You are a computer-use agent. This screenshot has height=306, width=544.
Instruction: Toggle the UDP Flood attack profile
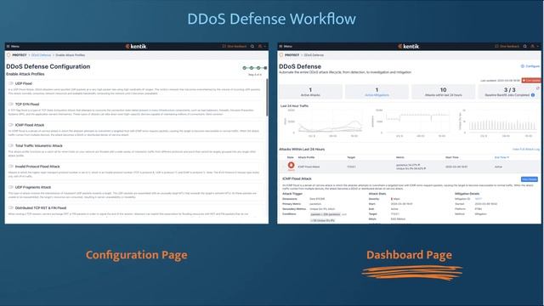click(x=11, y=83)
